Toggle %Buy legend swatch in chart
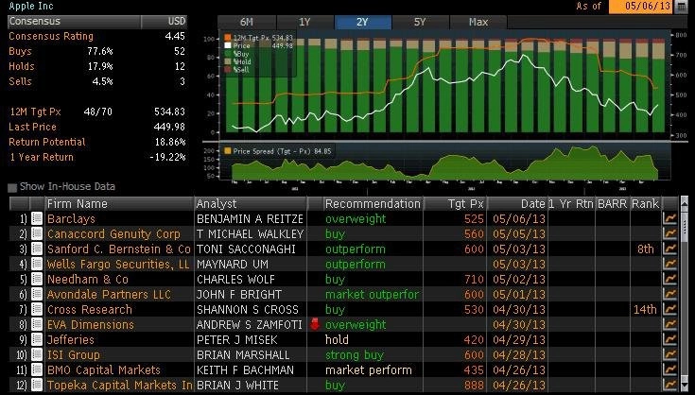The height and width of the screenshot is (395, 695). (x=228, y=54)
